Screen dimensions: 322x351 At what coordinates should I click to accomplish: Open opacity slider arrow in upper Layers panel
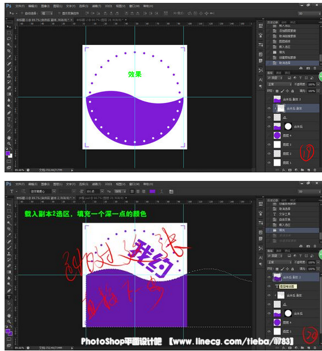[x=318, y=84]
